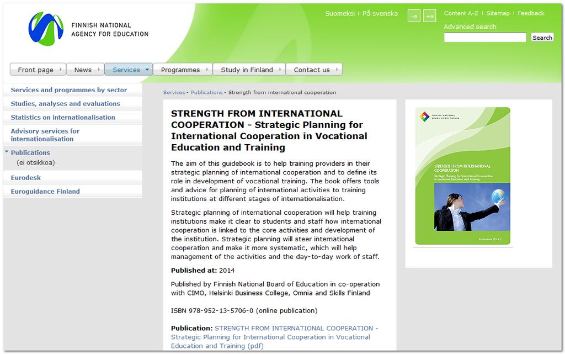Click the arrow on the News tab
565x354 pixels.
point(99,69)
